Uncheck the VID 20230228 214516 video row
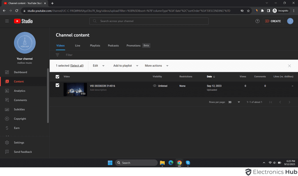298x176 pixels. click(57, 86)
